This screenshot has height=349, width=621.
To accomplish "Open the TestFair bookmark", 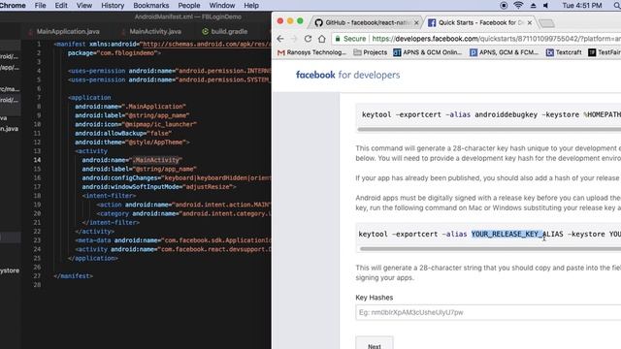I will [x=605, y=52].
